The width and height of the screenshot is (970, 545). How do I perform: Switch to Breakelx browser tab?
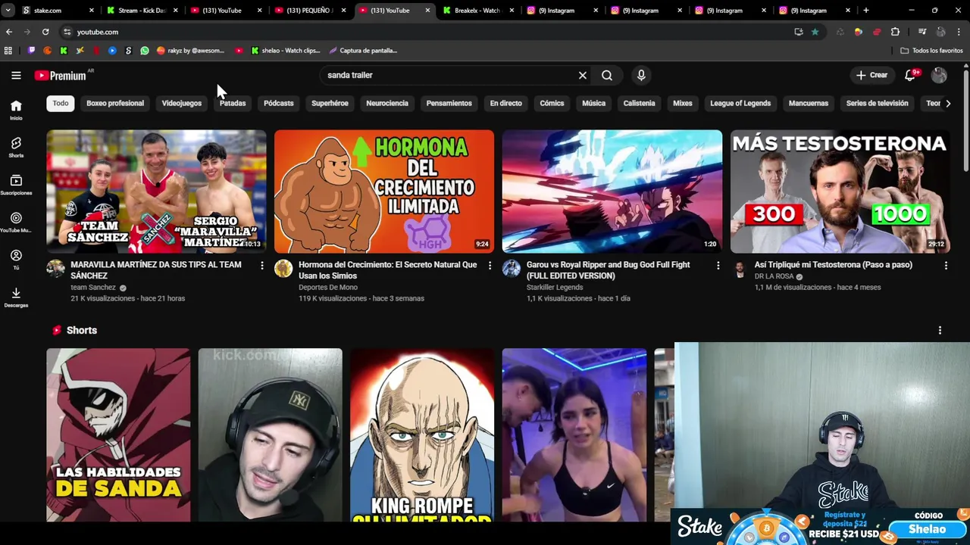click(477, 11)
